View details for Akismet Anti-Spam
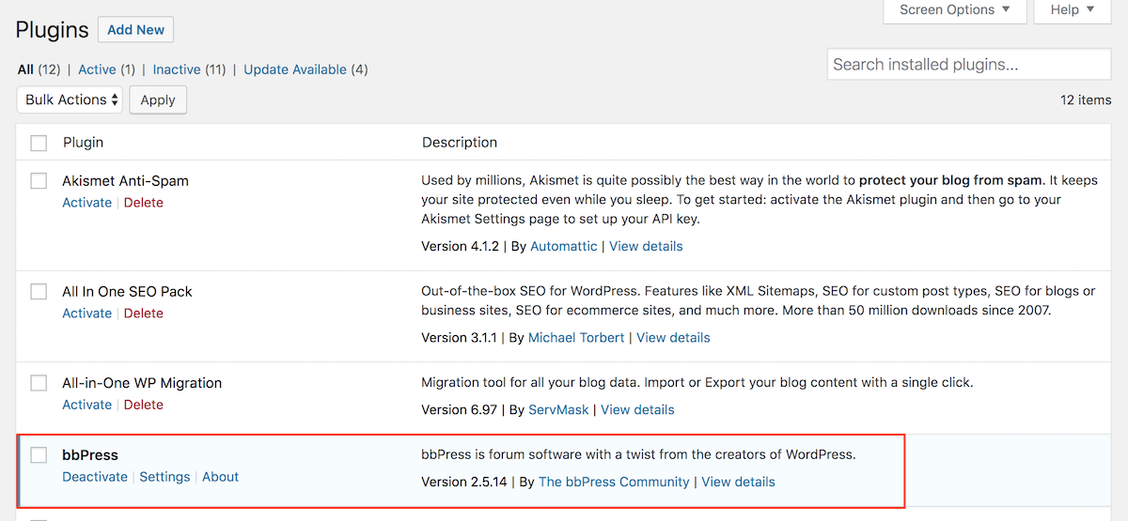The width and height of the screenshot is (1128, 521). (646, 246)
